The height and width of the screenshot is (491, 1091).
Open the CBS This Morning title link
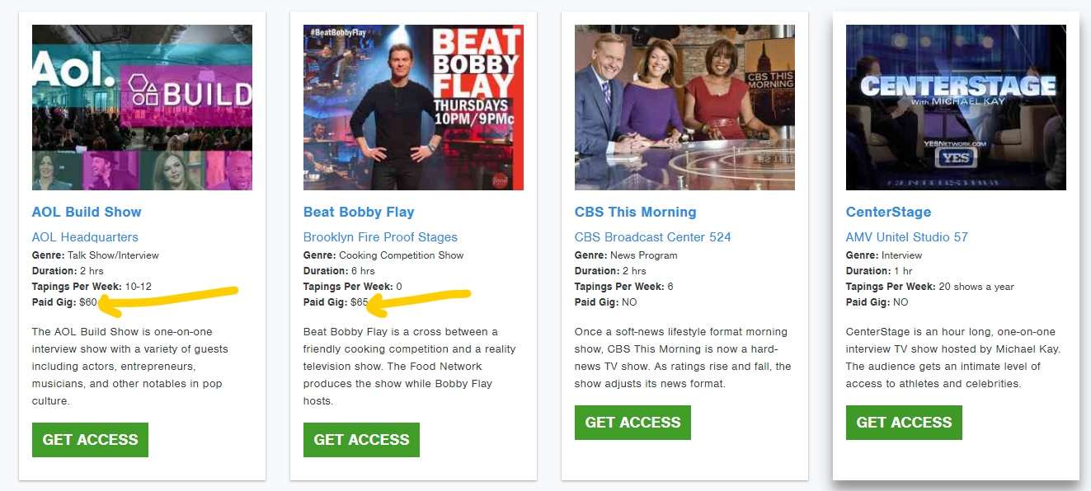click(x=636, y=212)
